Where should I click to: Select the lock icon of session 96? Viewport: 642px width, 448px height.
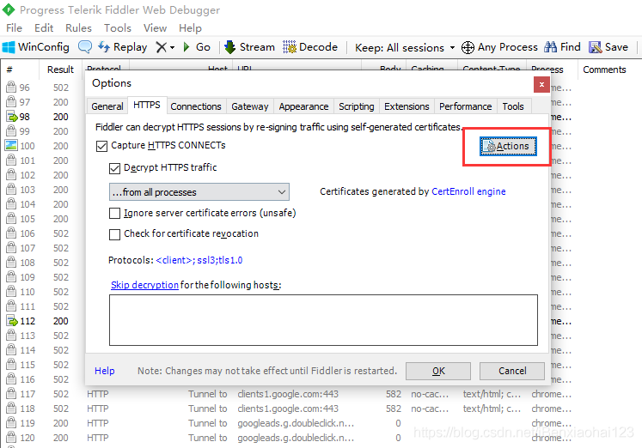click(x=11, y=87)
